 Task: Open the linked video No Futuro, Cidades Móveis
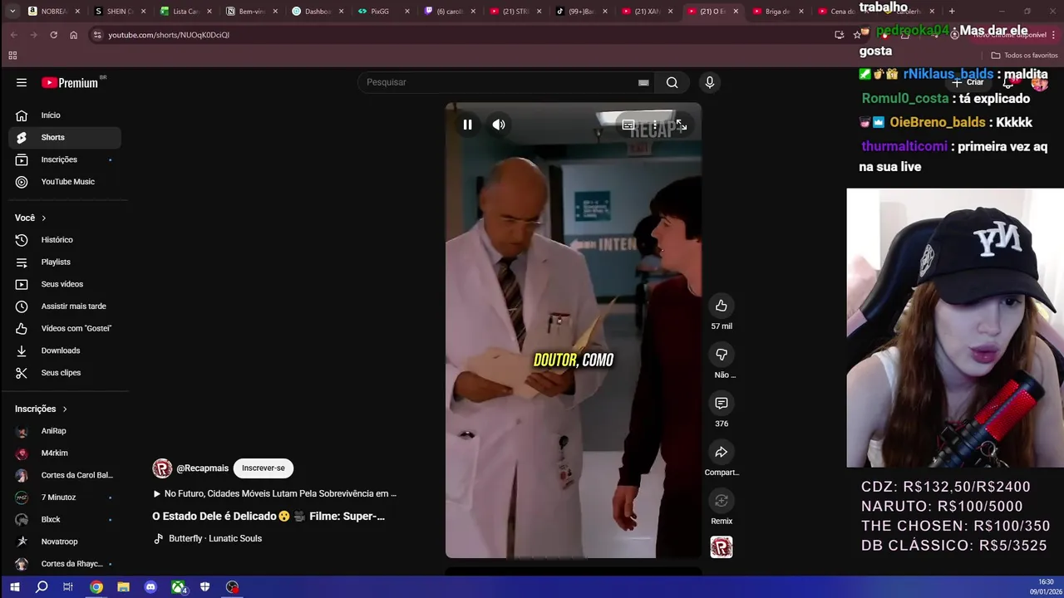pyautogui.click(x=274, y=493)
